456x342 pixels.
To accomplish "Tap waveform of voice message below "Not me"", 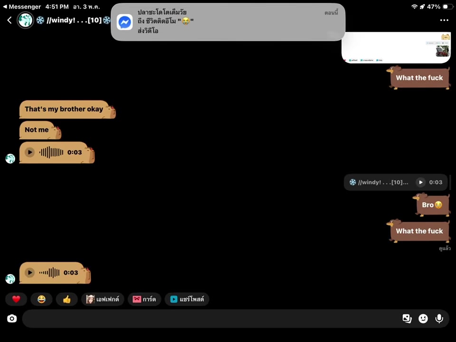I will [51, 152].
